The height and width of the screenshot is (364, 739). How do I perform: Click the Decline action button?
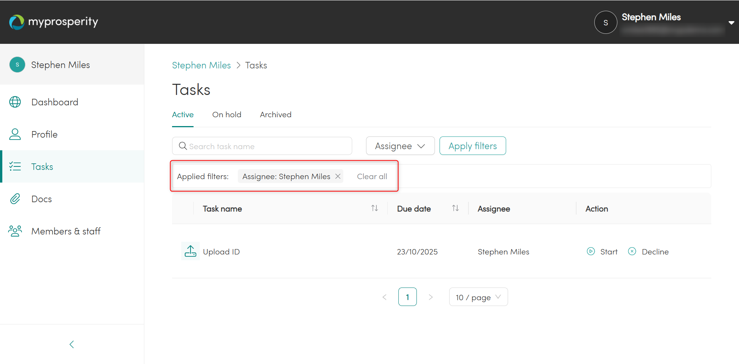click(x=649, y=251)
